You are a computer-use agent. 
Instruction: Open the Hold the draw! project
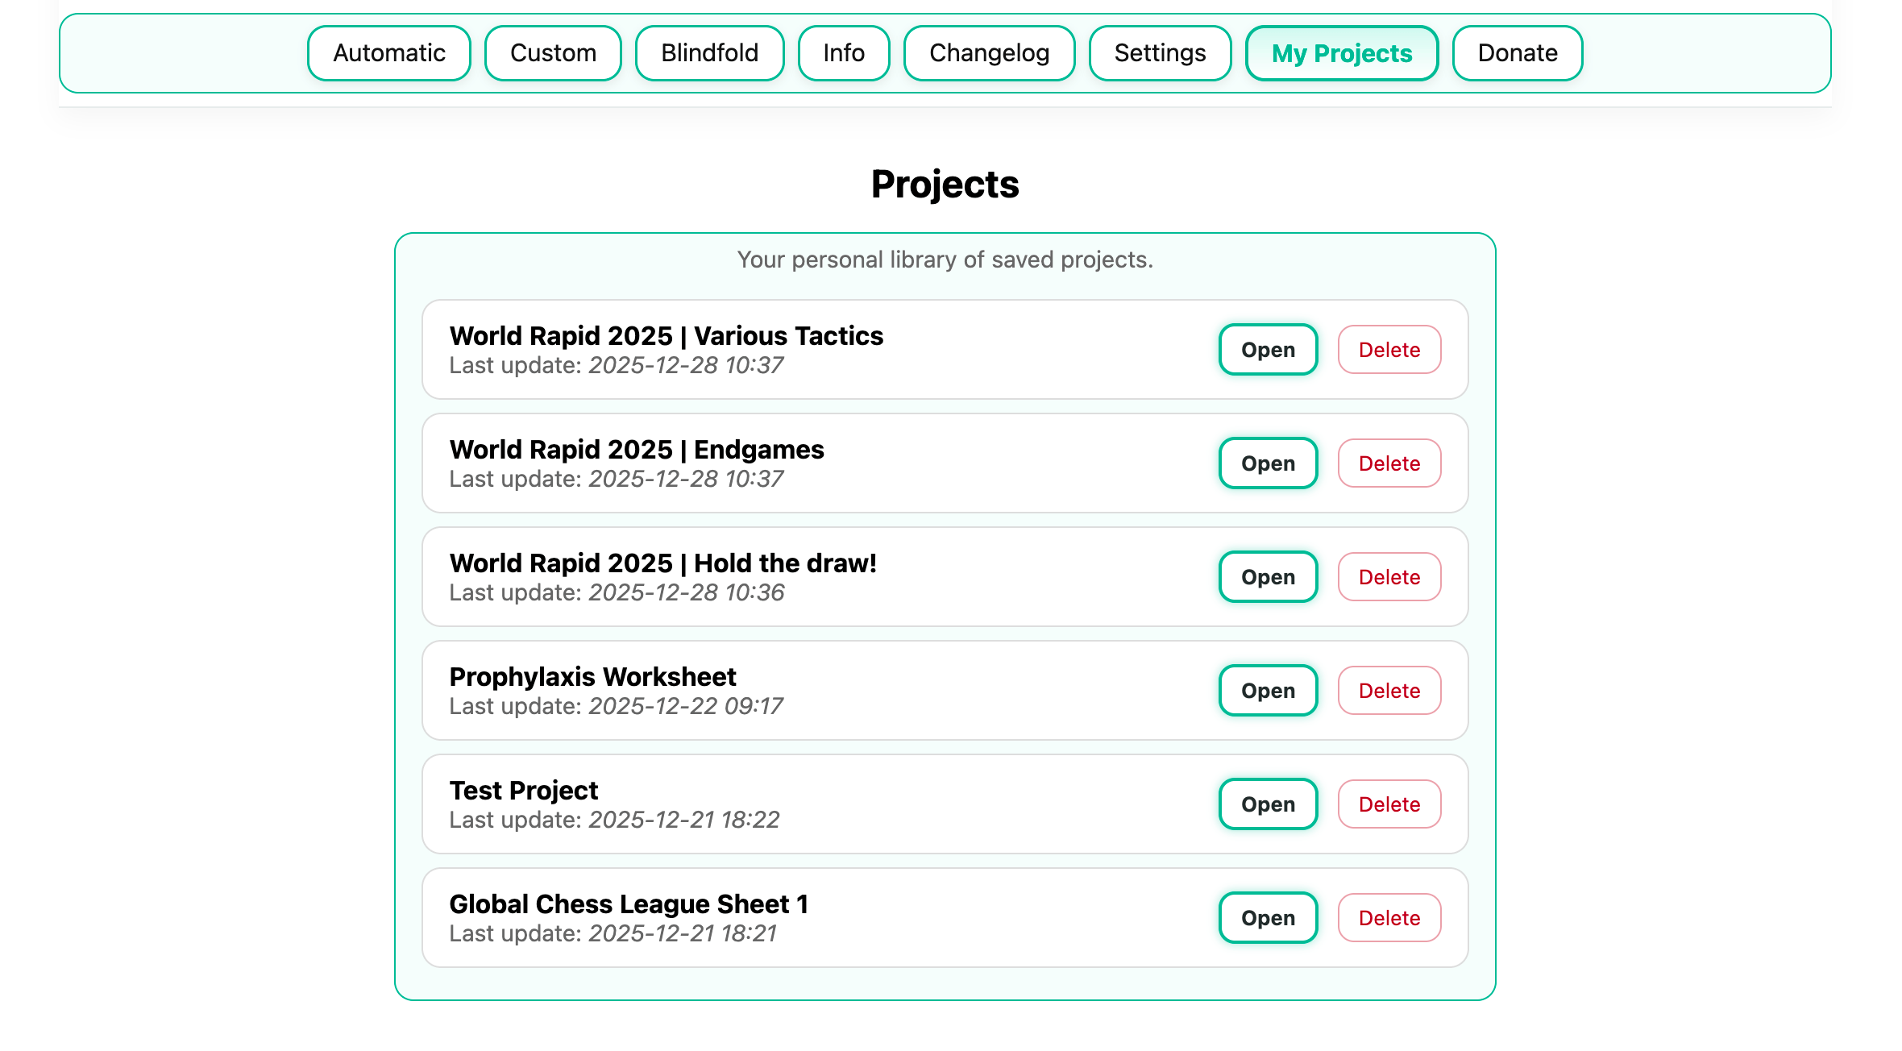1268,577
